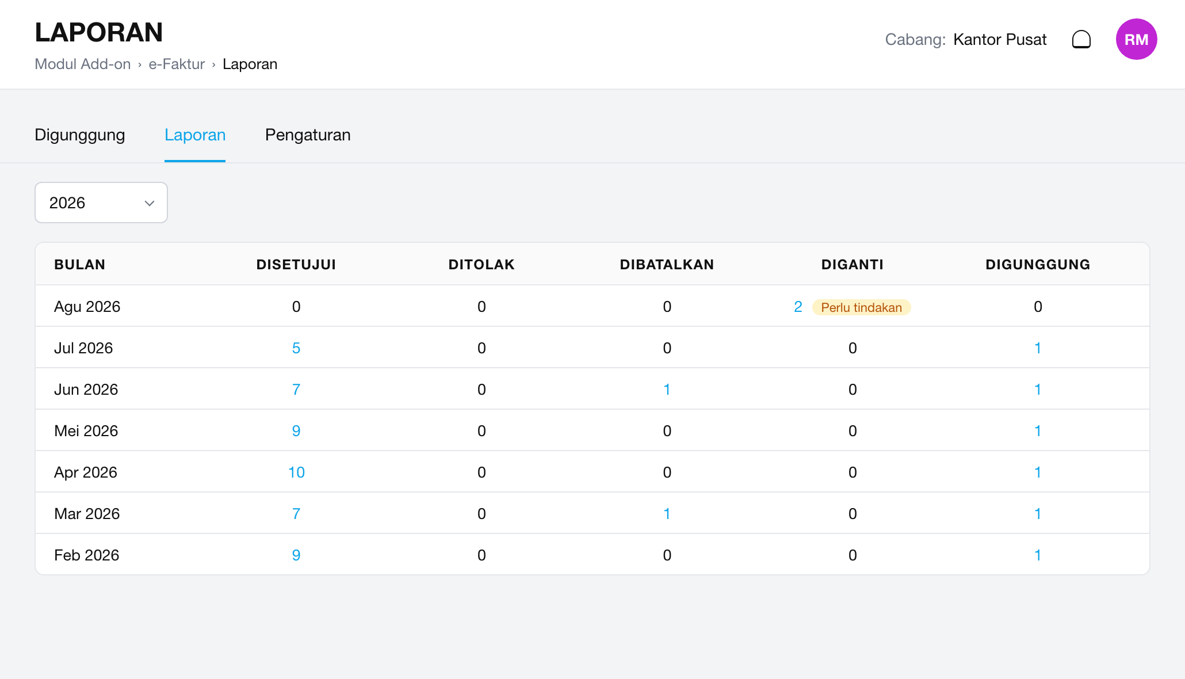Open Mei 2026 Digunggung count 1
The height and width of the screenshot is (679, 1185).
(1038, 431)
